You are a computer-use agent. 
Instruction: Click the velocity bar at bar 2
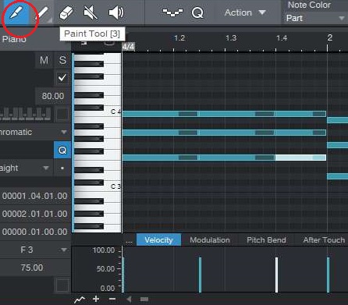pyautogui.click(x=328, y=275)
